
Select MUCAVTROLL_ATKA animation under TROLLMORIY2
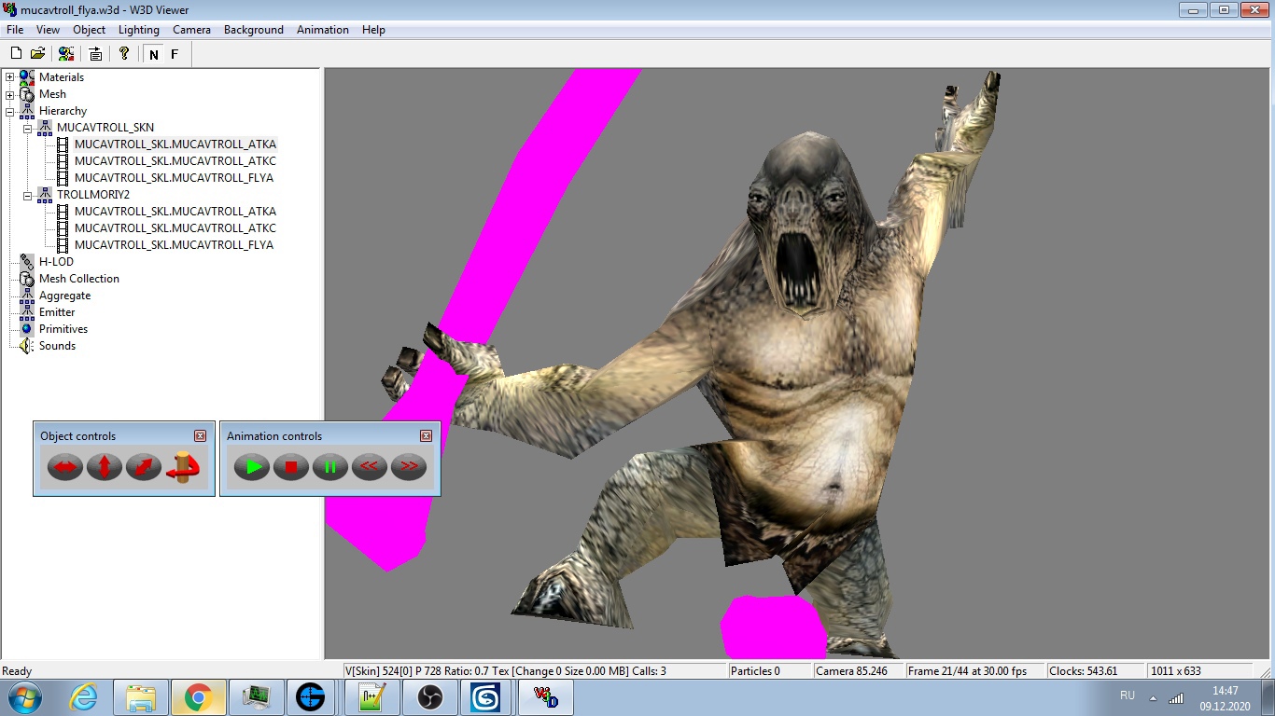point(175,212)
